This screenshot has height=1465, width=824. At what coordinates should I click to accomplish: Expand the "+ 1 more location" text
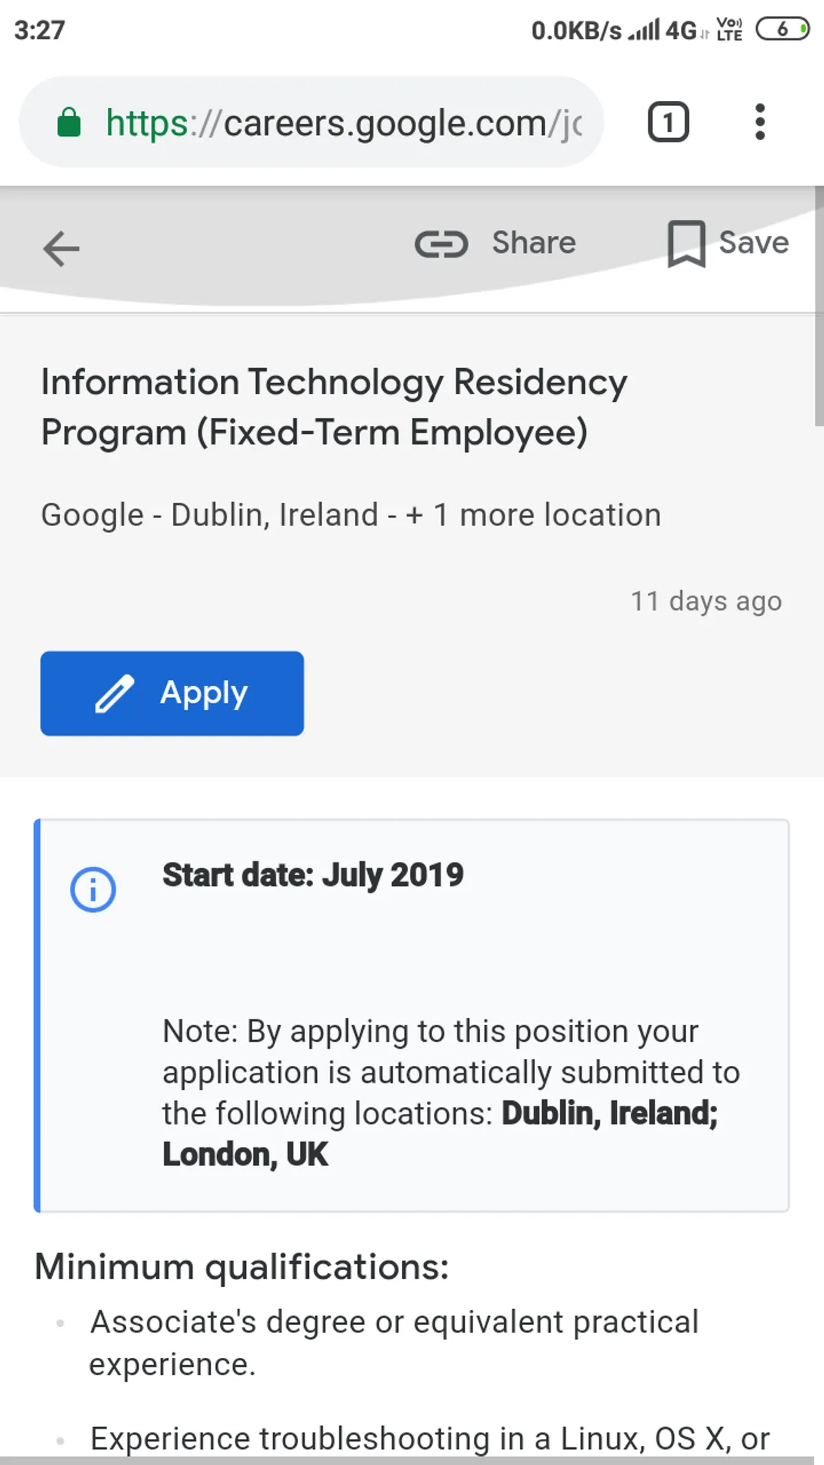[x=533, y=515]
